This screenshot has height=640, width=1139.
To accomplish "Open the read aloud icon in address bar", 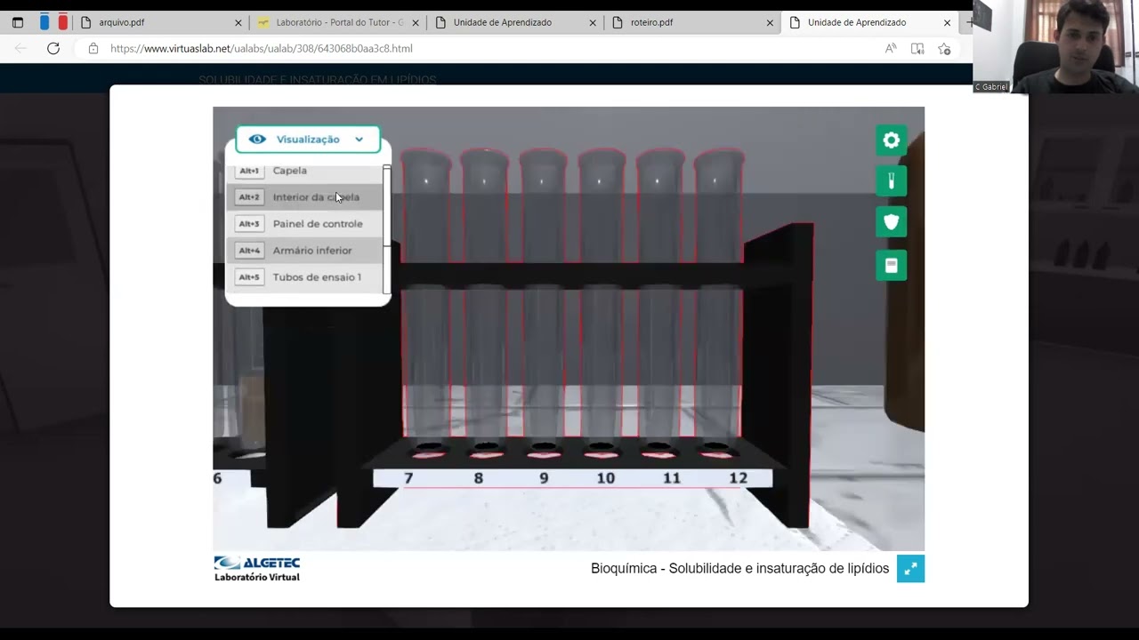I will tap(890, 49).
